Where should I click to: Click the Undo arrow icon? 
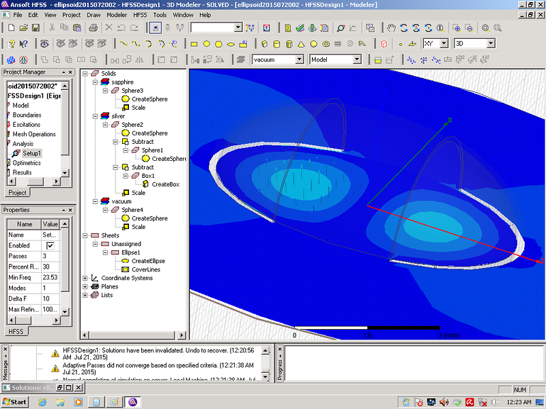(x=122, y=28)
